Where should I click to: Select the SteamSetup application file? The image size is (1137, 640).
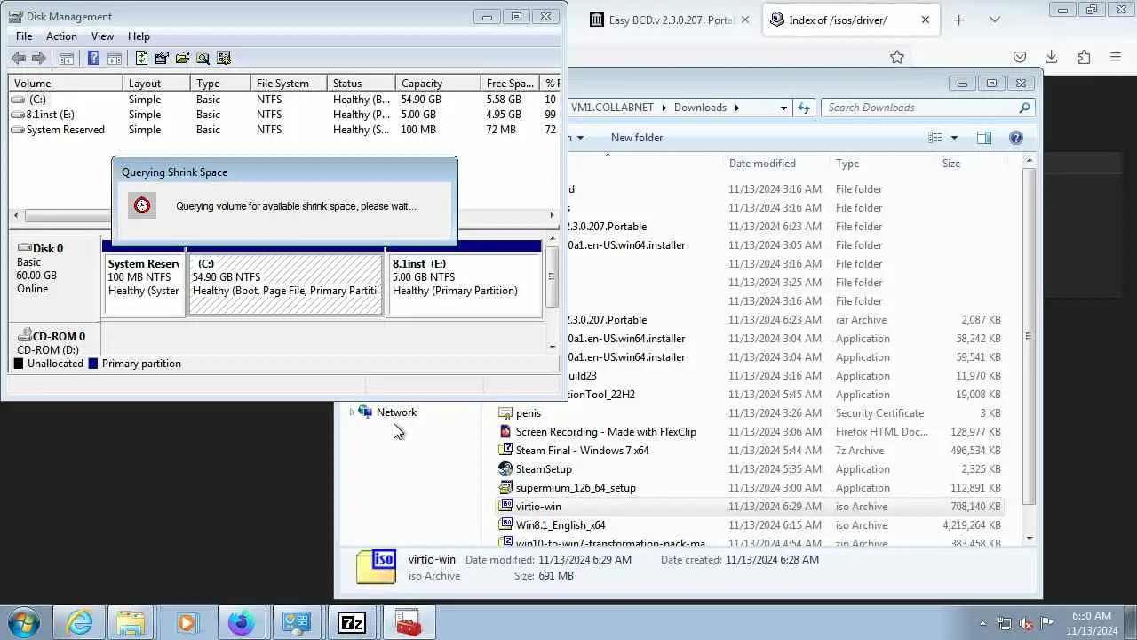coord(543,469)
